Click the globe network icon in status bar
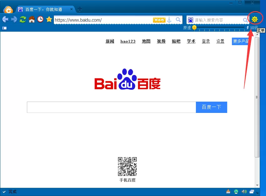This screenshot has height=196, width=266. click(236, 192)
